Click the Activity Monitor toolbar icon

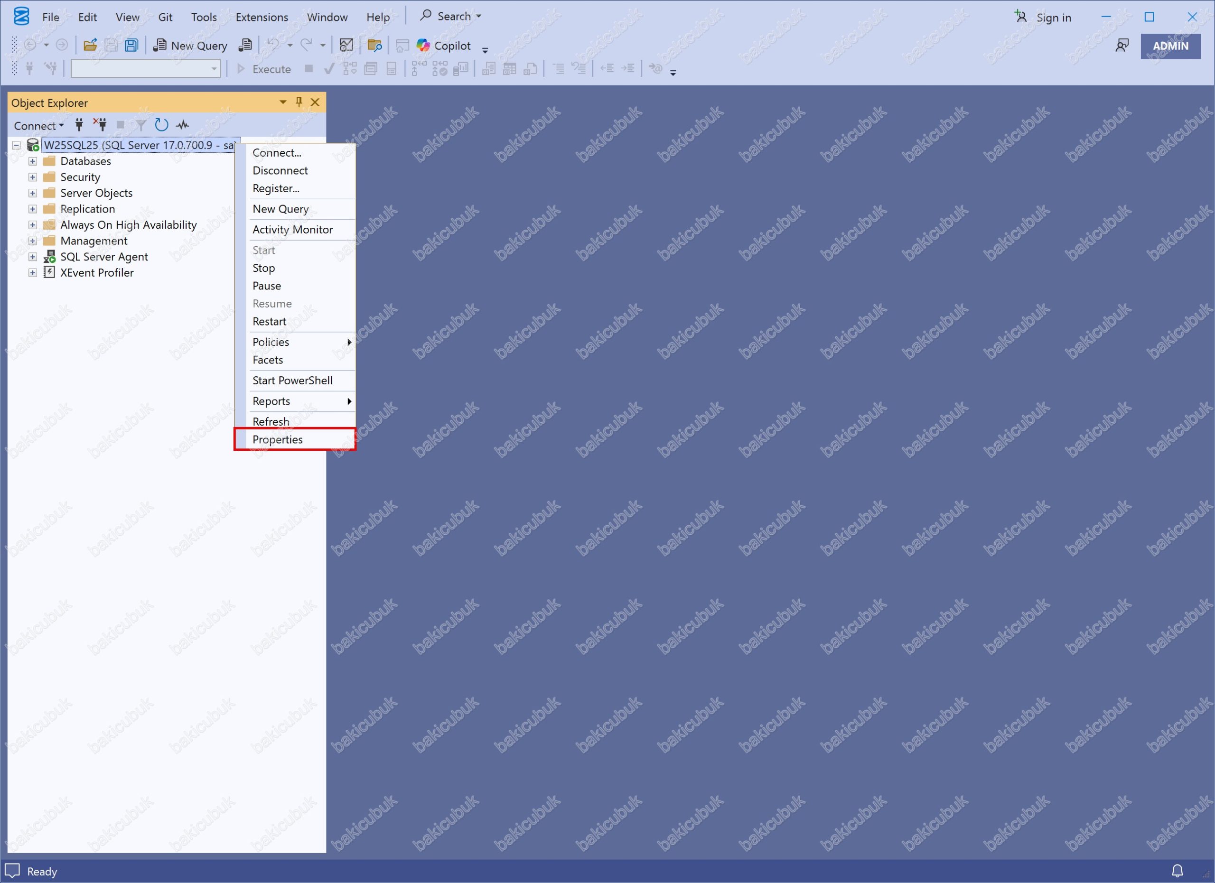pos(346,46)
